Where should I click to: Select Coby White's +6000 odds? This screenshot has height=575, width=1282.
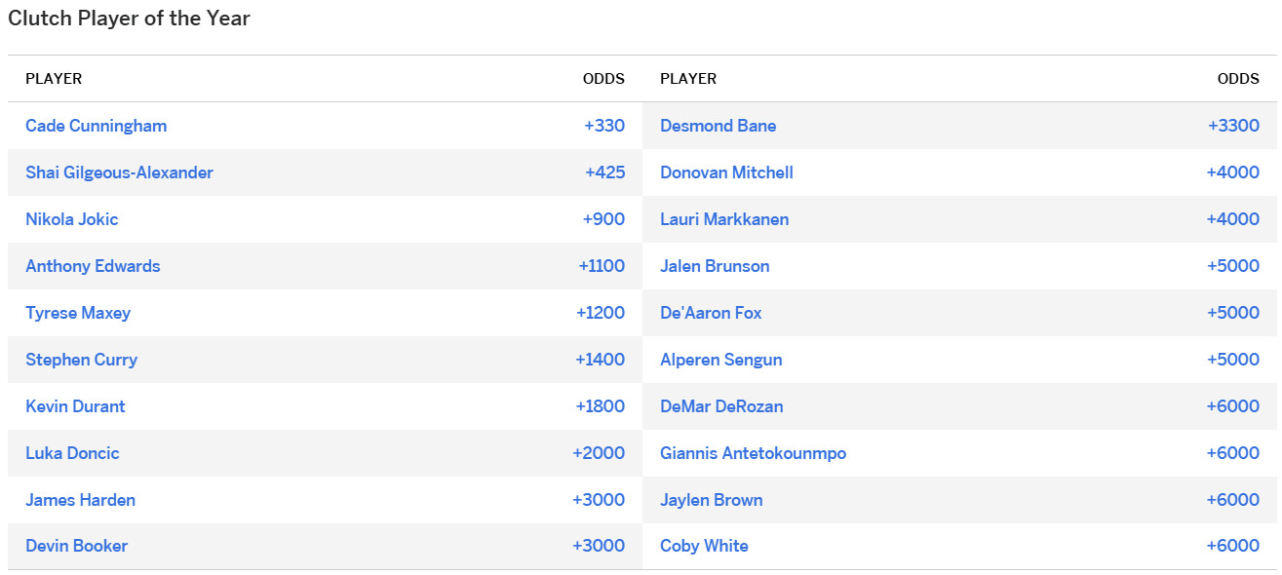[1232, 546]
